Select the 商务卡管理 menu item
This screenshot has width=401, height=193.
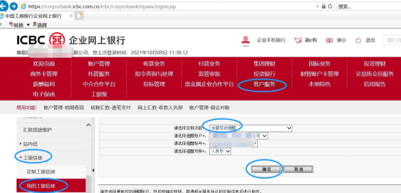pos(44,74)
